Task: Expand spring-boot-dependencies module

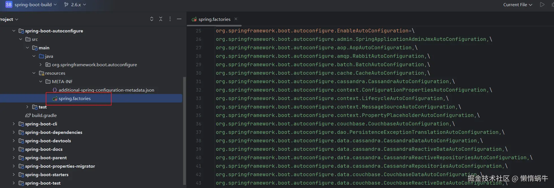Action: pyautogui.click(x=14, y=132)
